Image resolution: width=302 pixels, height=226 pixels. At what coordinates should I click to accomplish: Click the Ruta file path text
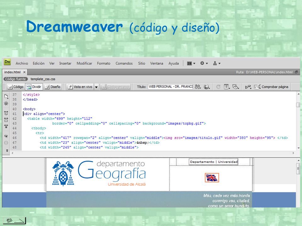[x=265, y=72]
